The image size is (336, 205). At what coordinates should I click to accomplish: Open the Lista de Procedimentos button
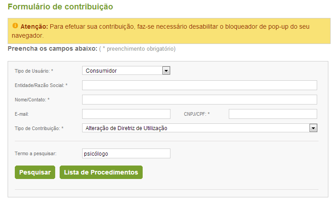(x=101, y=172)
